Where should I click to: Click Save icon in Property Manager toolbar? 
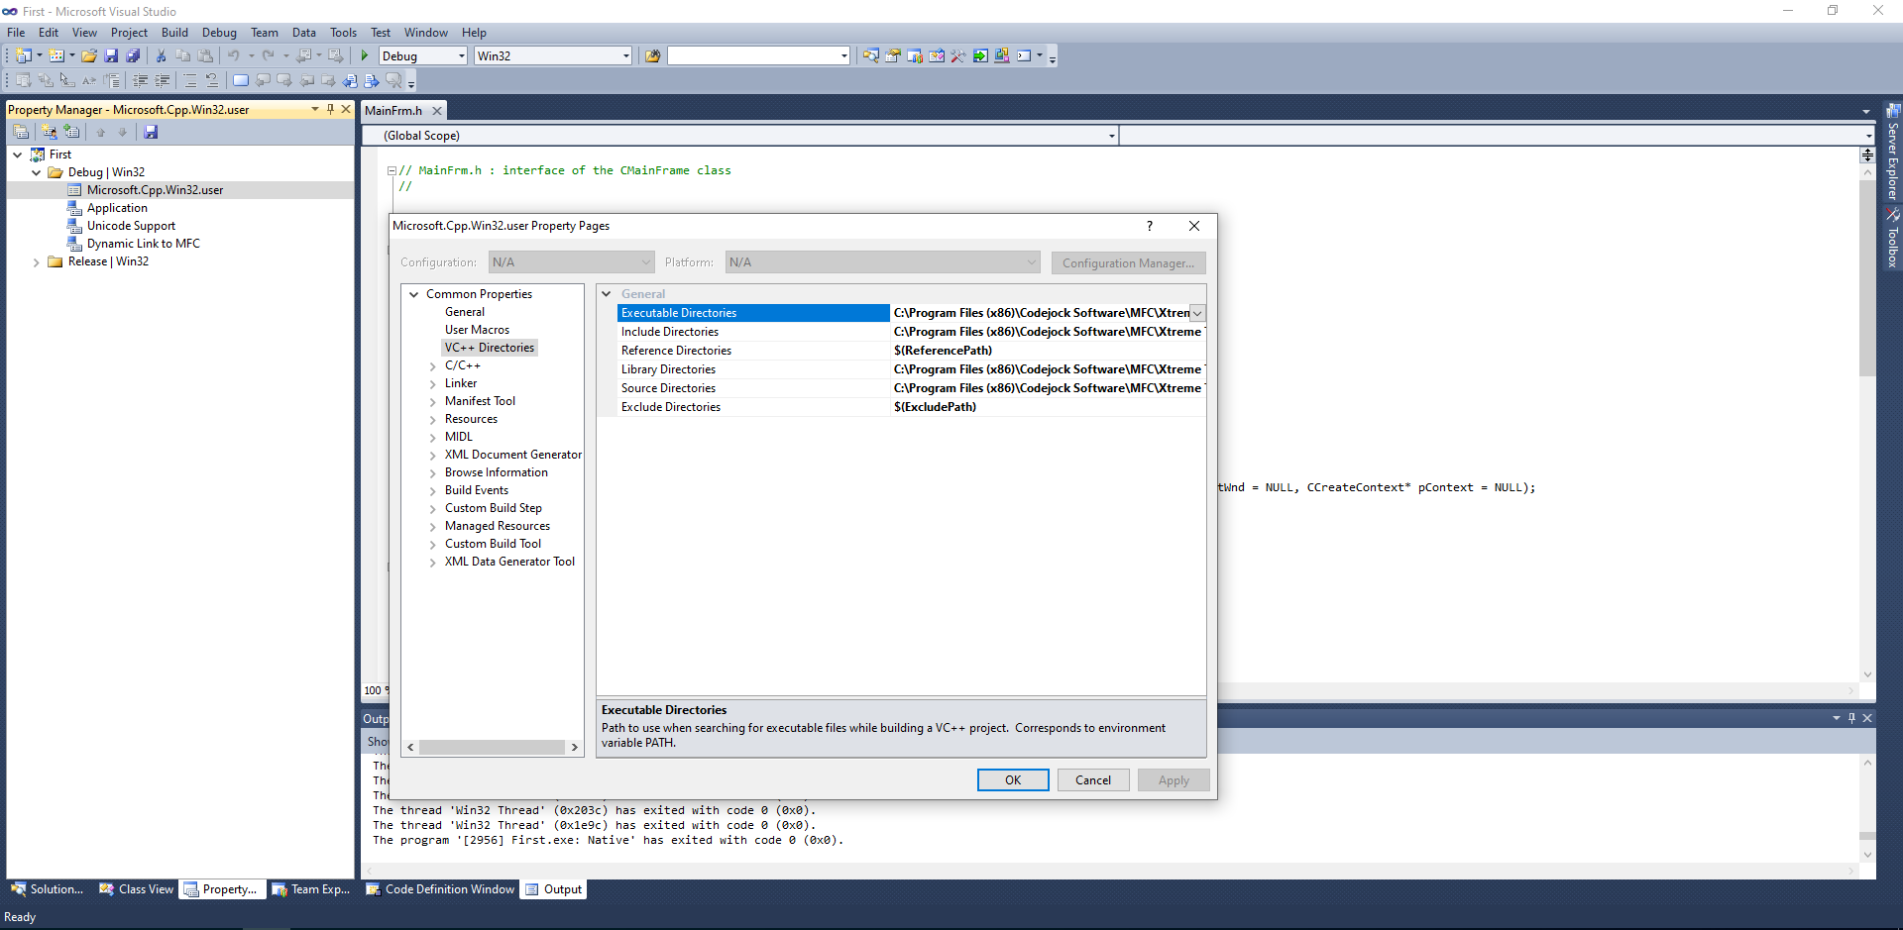pos(151,132)
